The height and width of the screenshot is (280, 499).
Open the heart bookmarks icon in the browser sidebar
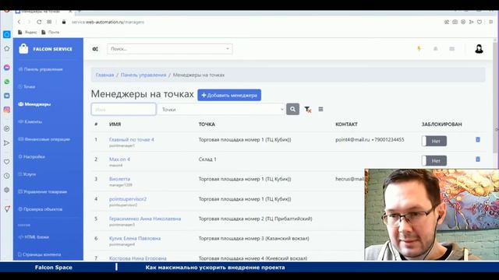point(7,162)
